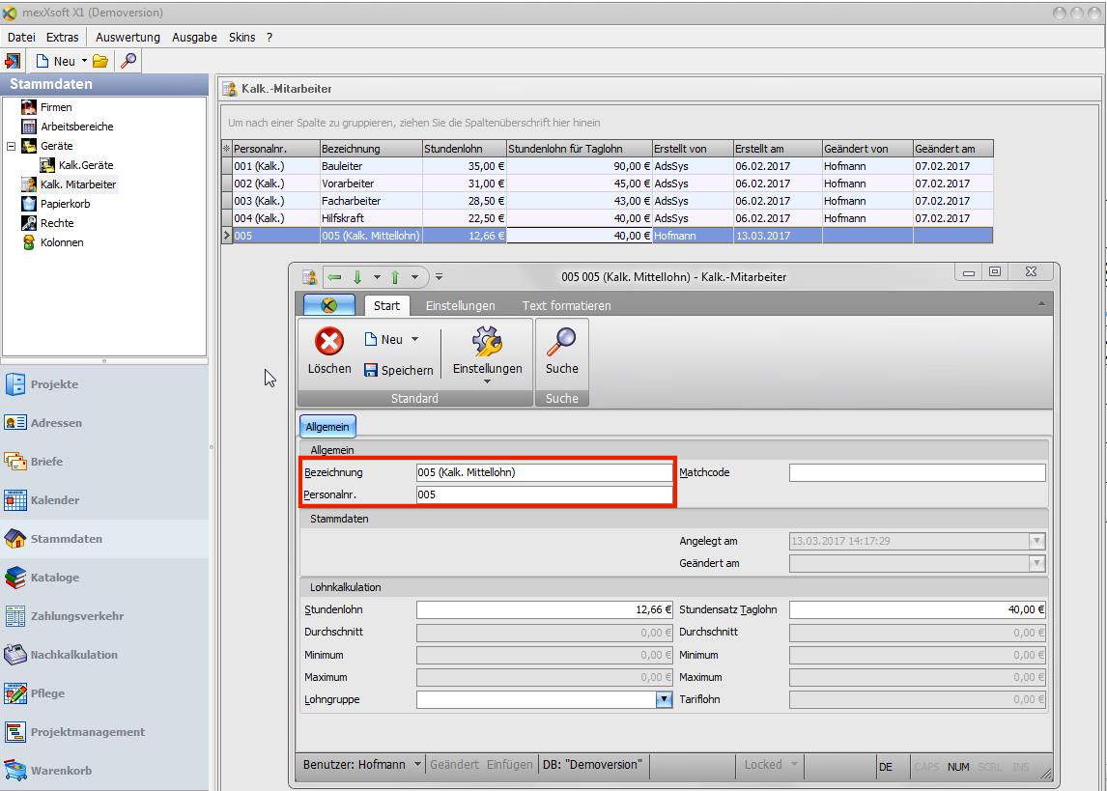This screenshot has height=791, width=1107.
Task: Open the Benutzer: Hofmann dropdown in status bar
Action: click(x=417, y=765)
